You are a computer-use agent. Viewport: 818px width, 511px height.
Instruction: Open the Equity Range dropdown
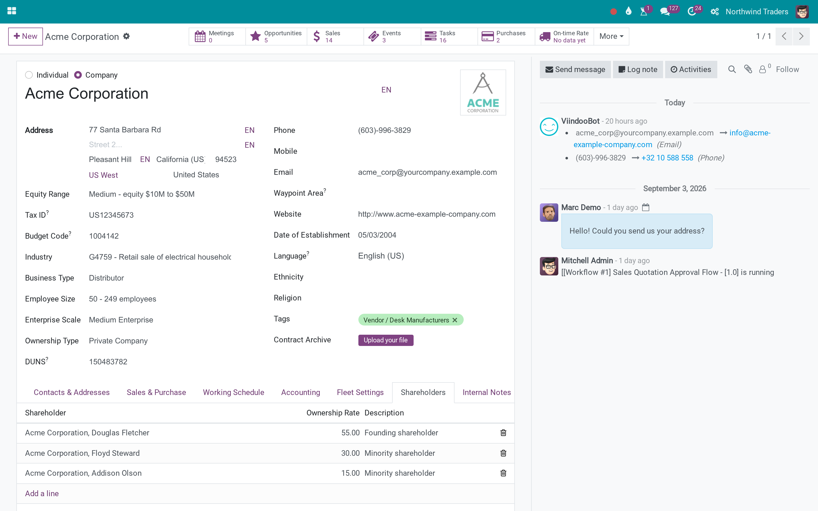tap(160, 194)
